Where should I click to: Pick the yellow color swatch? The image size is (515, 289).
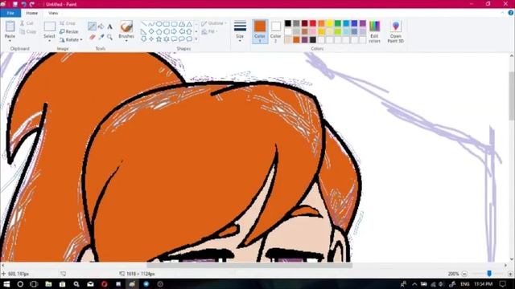point(329,23)
